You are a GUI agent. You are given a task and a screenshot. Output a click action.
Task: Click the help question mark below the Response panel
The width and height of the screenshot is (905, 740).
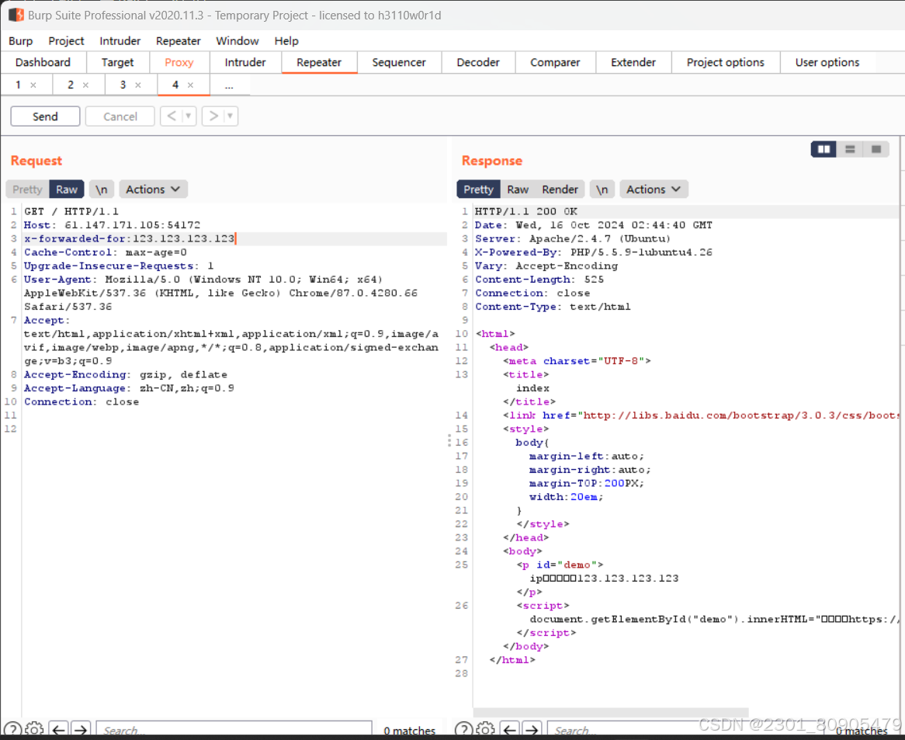pos(463,729)
